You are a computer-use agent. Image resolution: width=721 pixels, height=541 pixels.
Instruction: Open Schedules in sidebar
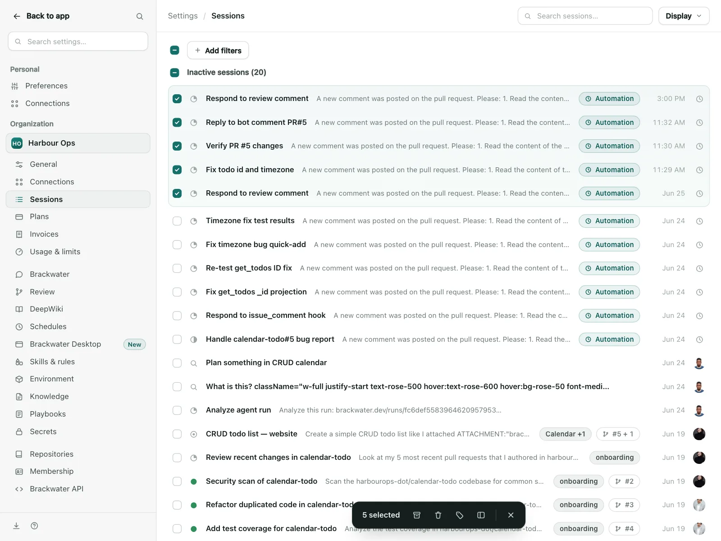pos(78,326)
